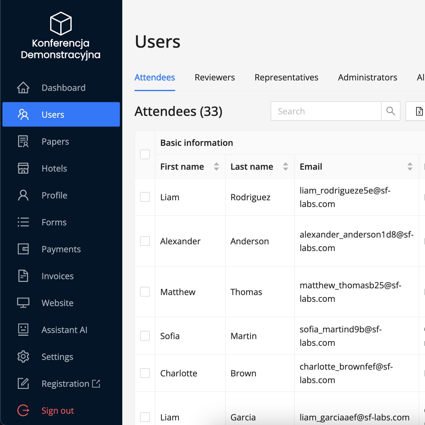Click email alexander_anderson1d8@sf-labs.com
Viewport: 425px width, 425px height.
click(x=357, y=241)
